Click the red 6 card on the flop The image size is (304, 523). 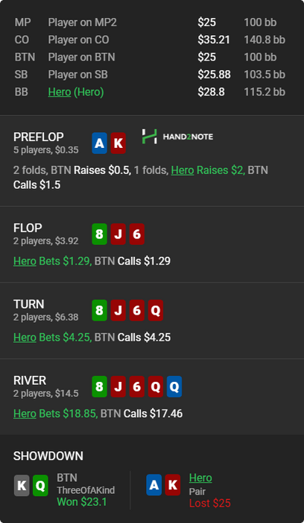tap(136, 234)
